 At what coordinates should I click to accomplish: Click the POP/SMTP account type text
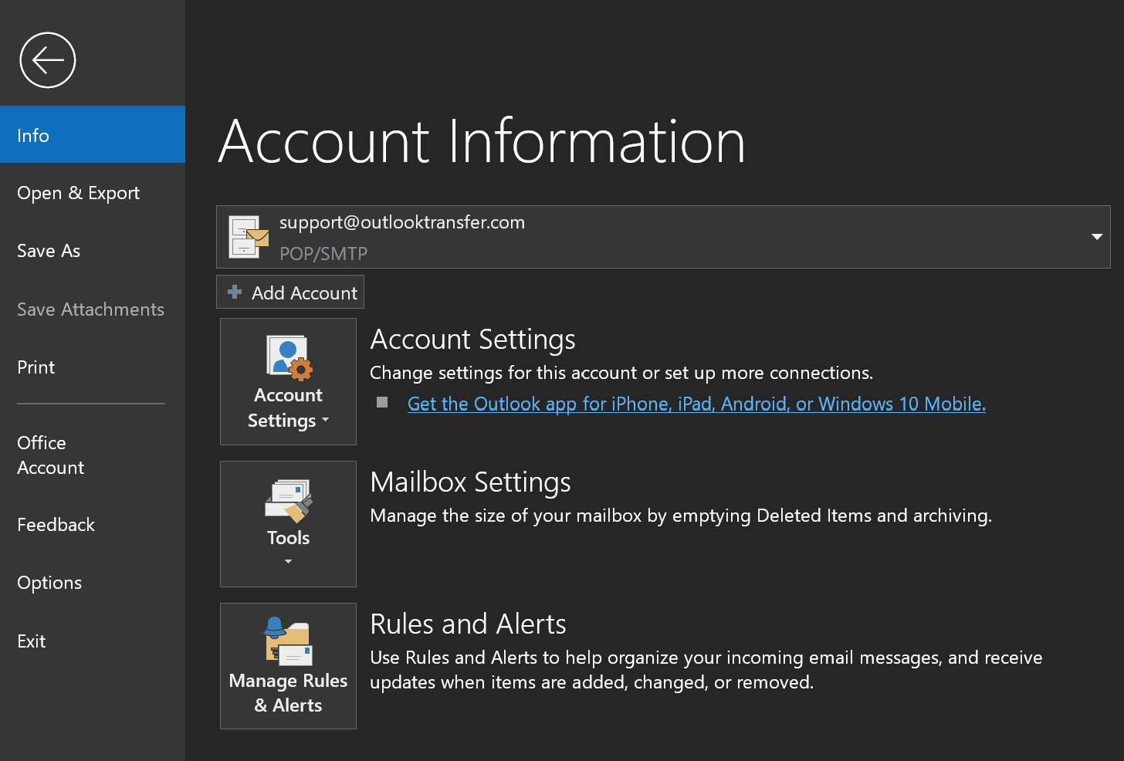323,254
